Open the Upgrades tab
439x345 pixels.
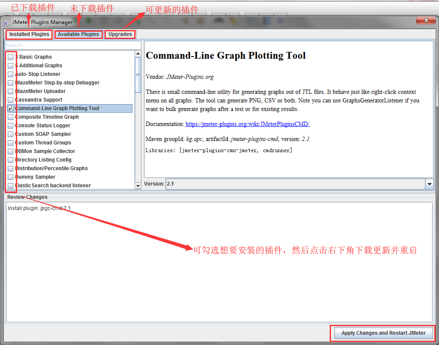[120, 34]
